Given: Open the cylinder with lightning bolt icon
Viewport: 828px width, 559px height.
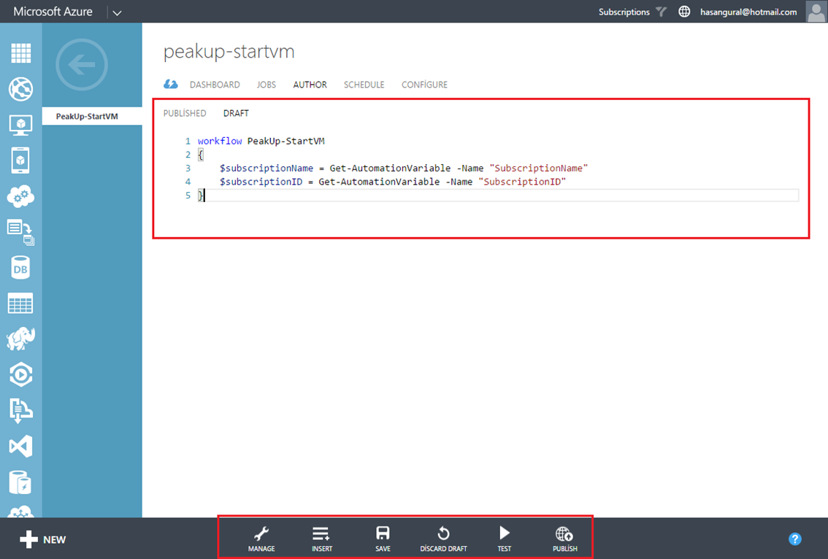Looking at the screenshot, I should coord(20,482).
